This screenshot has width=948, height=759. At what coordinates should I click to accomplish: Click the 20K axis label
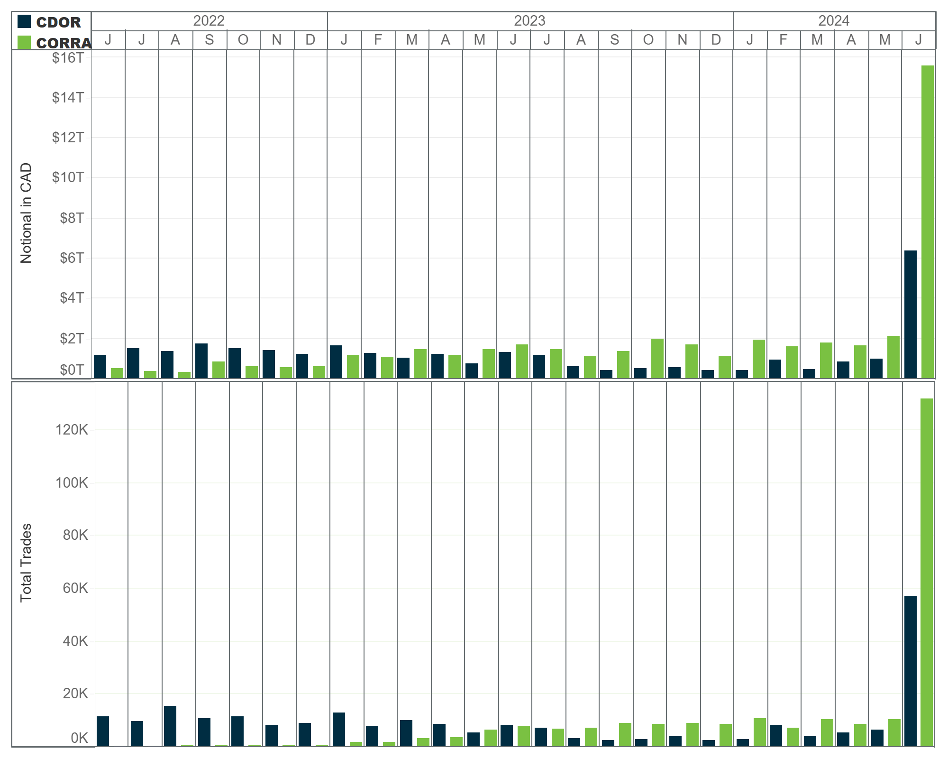point(75,694)
